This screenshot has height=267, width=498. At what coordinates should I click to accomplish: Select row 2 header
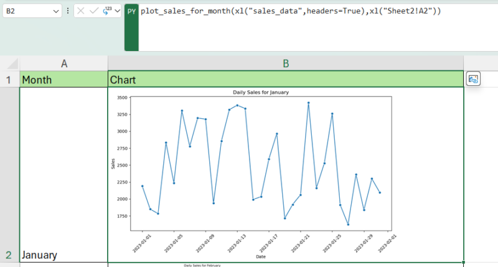[x=9, y=174]
